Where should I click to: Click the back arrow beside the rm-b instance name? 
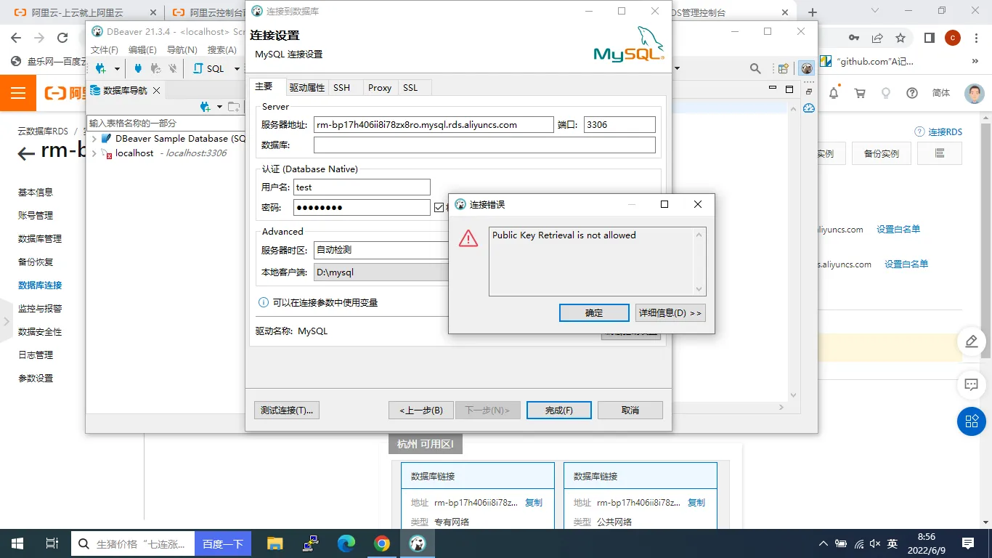pos(26,153)
